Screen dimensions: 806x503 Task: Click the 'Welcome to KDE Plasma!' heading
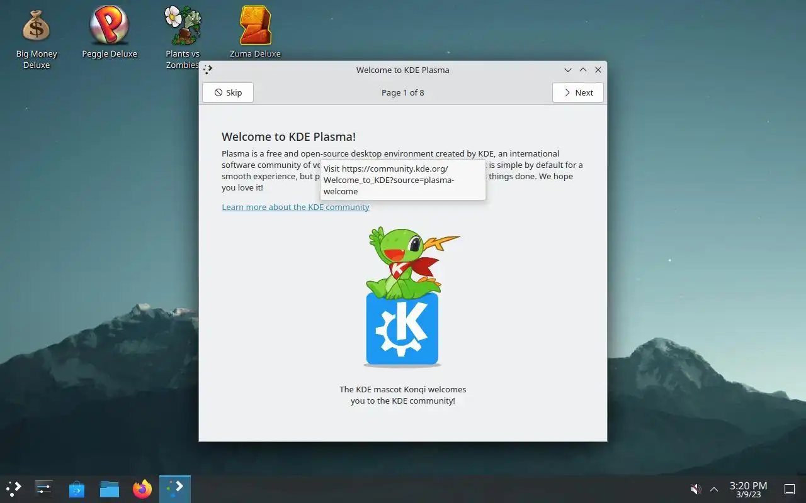pyautogui.click(x=289, y=136)
